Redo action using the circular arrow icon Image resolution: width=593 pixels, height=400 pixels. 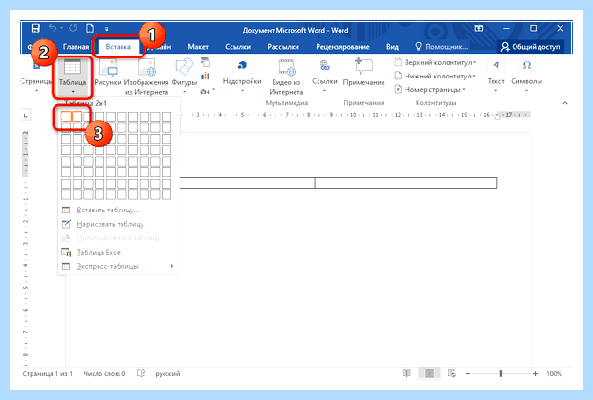pos(73,28)
